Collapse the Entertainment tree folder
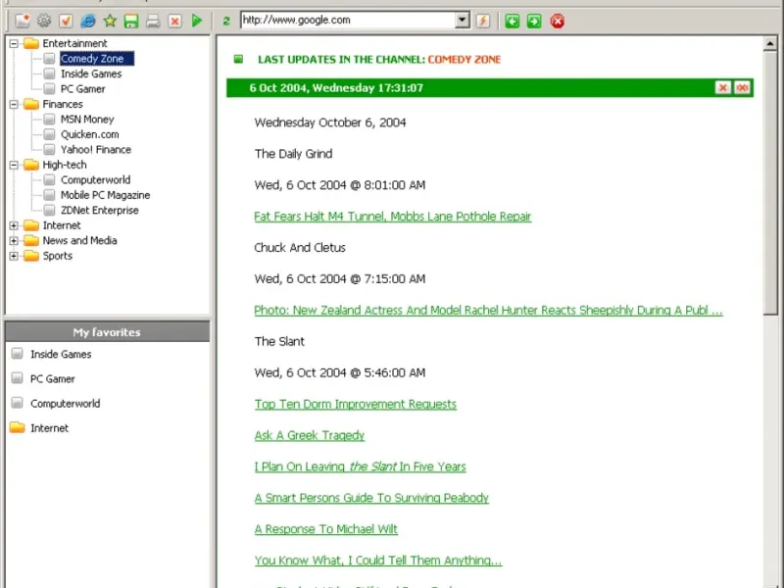This screenshot has width=784, height=588. 14,43
